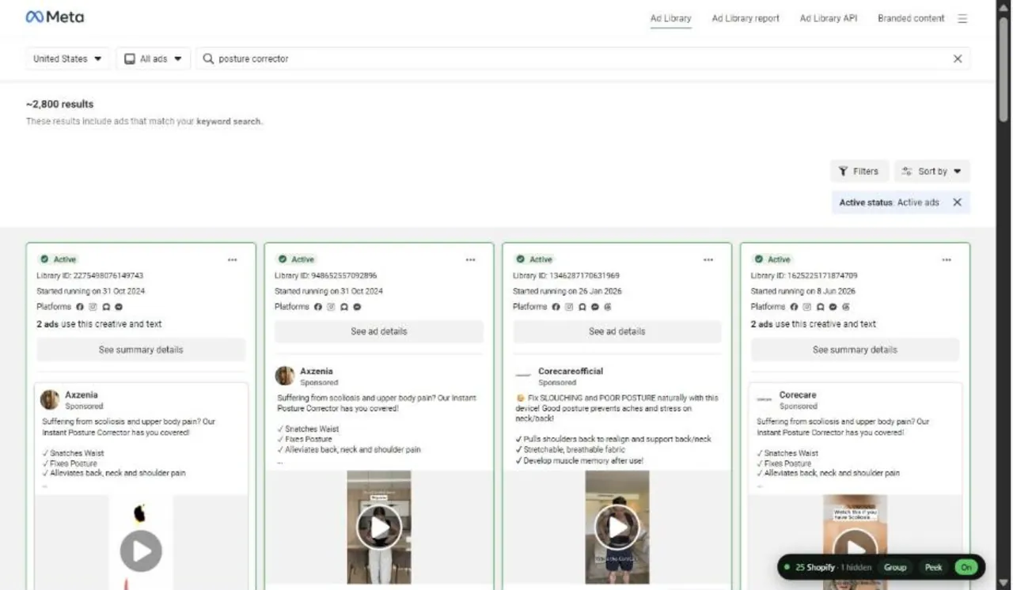Select 'Library ID: 2275498076149743' text

[90, 276]
